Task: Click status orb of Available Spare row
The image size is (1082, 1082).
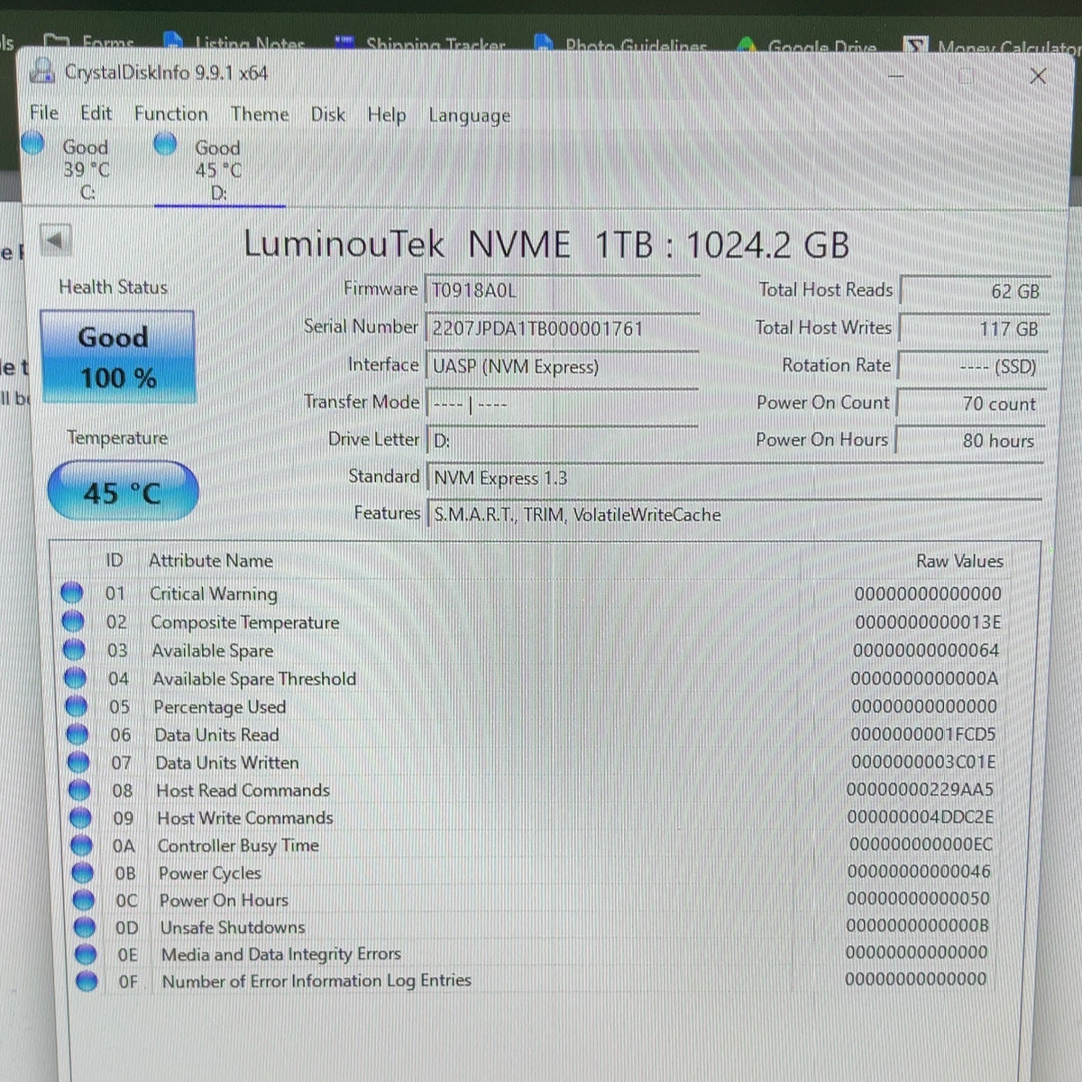Action: (x=74, y=649)
